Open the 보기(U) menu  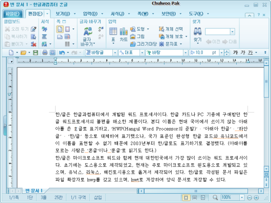[x=63, y=14]
